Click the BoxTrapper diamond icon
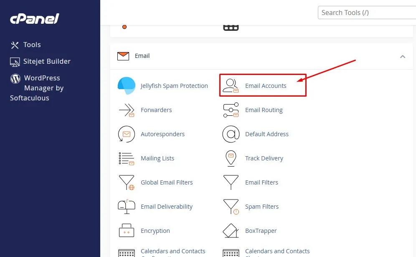 pos(231,231)
